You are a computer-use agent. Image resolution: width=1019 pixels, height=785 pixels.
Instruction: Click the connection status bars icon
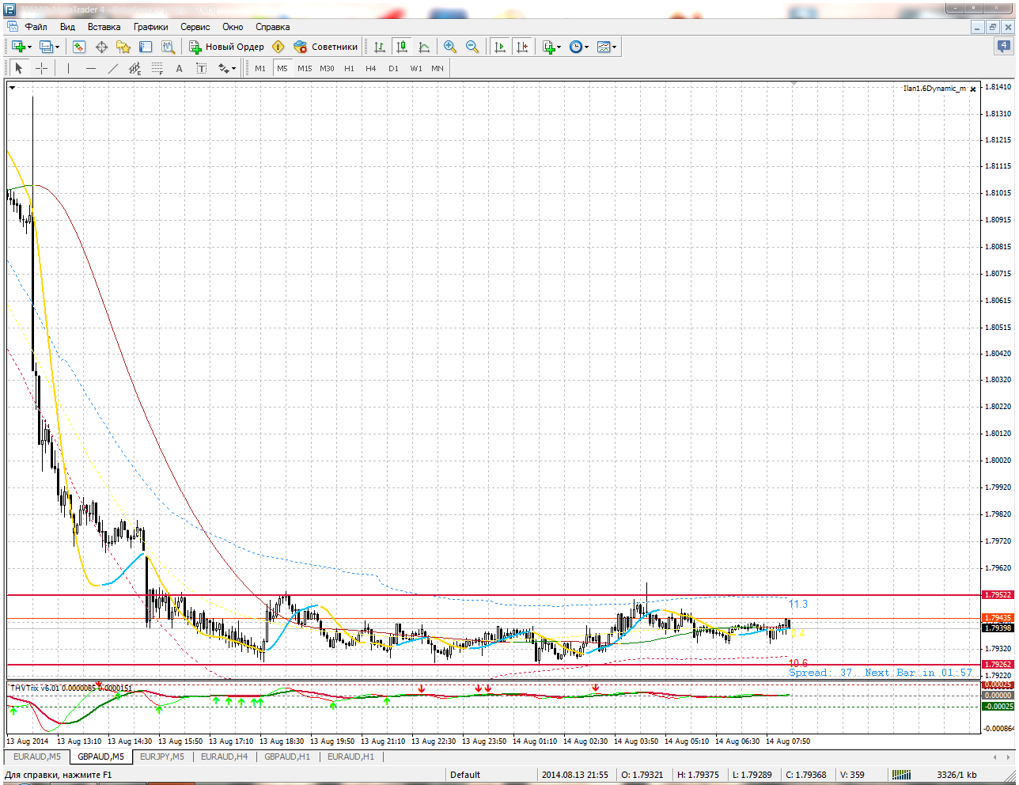(901, 775)
